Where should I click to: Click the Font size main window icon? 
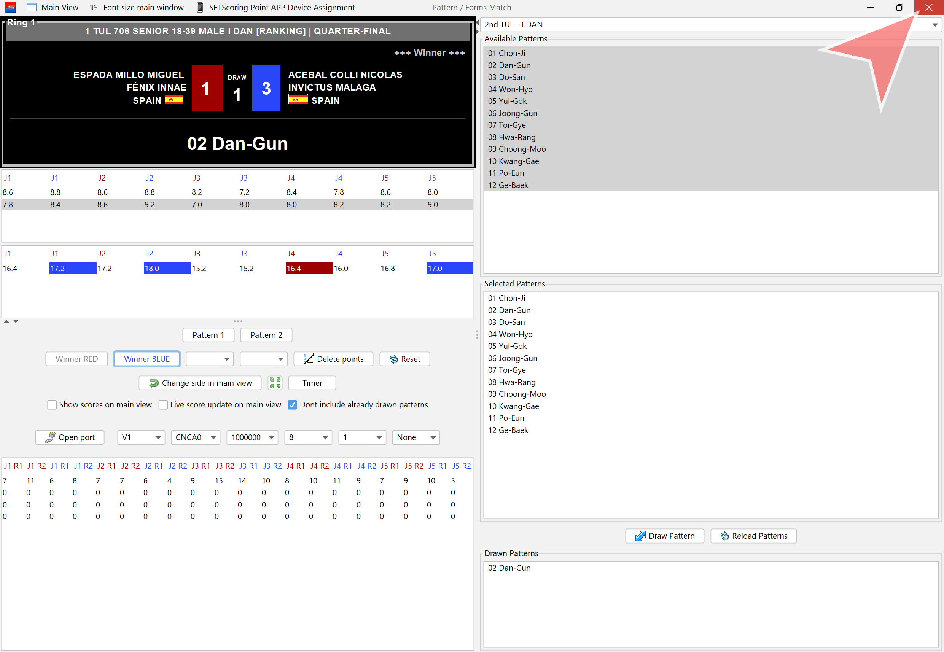(x=94, y=7)
